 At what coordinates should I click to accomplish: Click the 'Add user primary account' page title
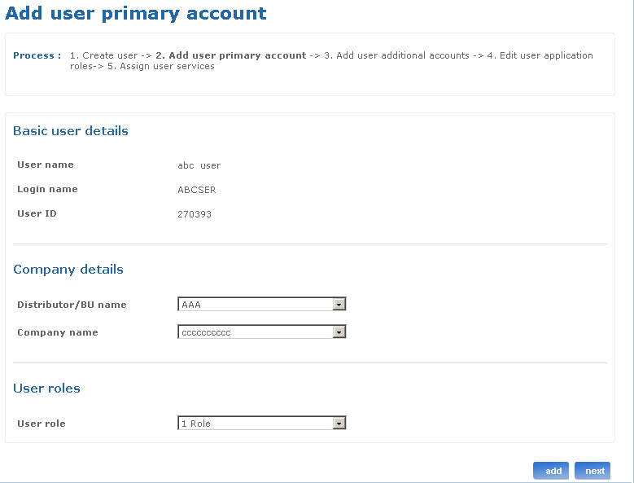136,14
